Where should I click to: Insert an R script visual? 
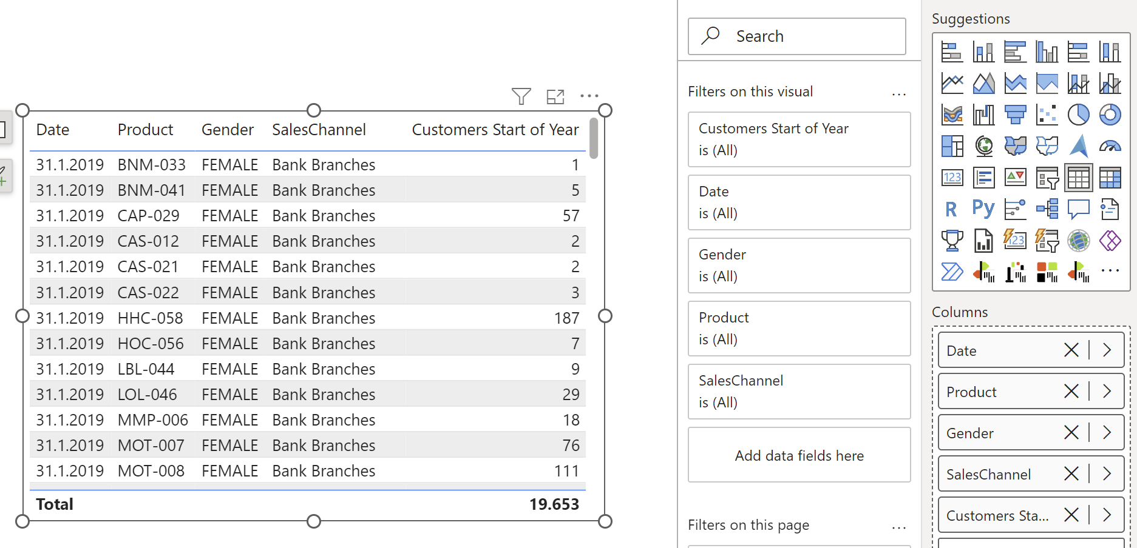click(x=951, y=209)
